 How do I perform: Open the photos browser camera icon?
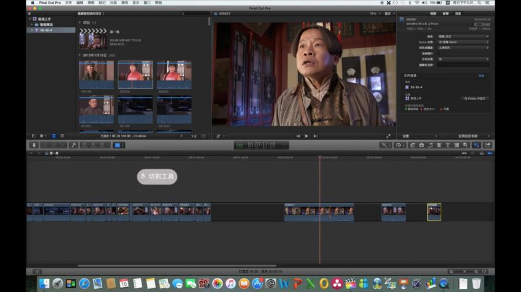pyautogui.click(x=422, y=145)
